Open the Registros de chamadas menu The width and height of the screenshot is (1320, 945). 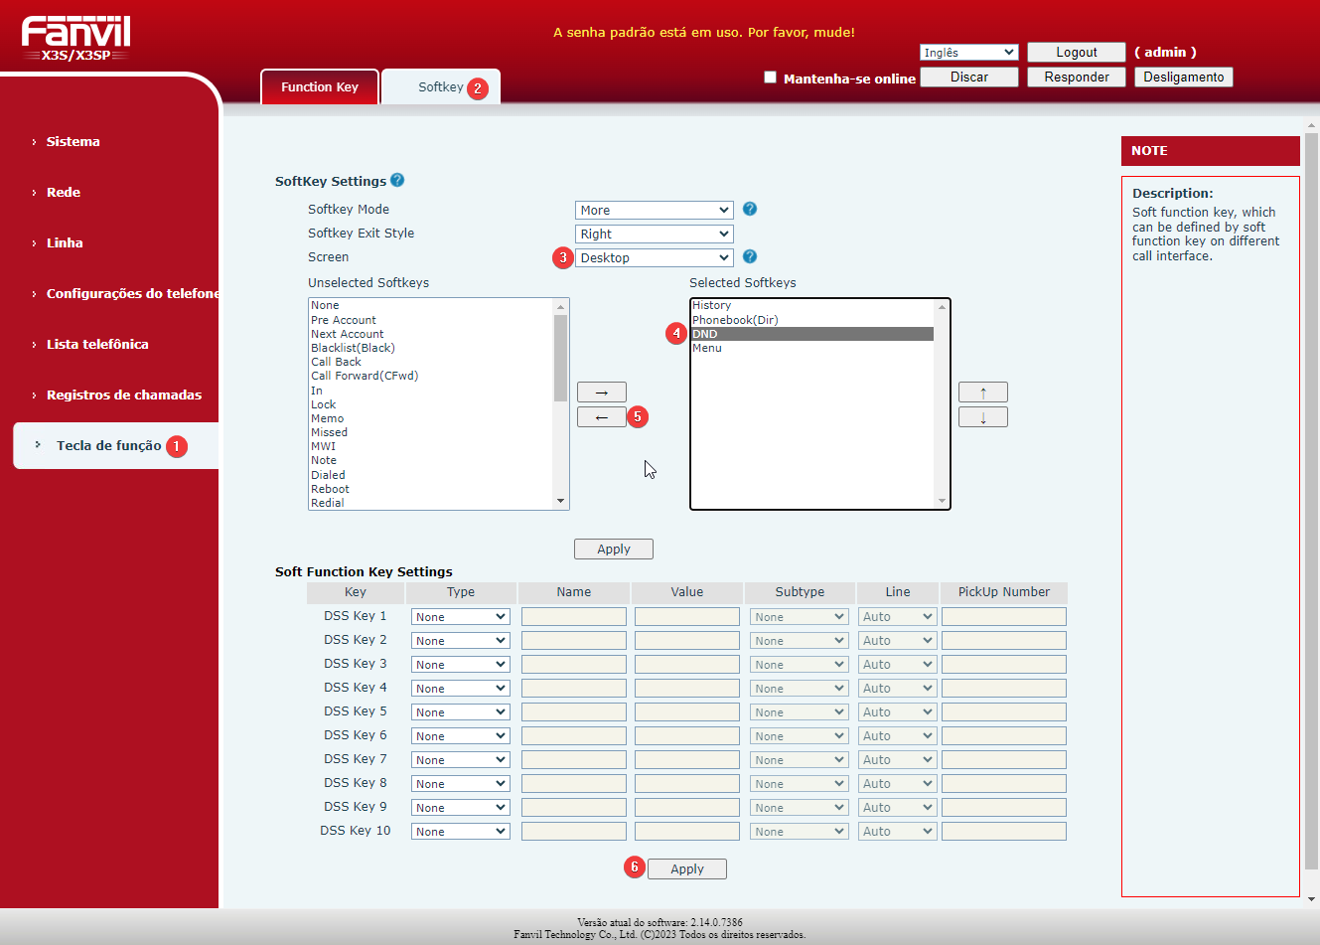click(x=123, y=394)
